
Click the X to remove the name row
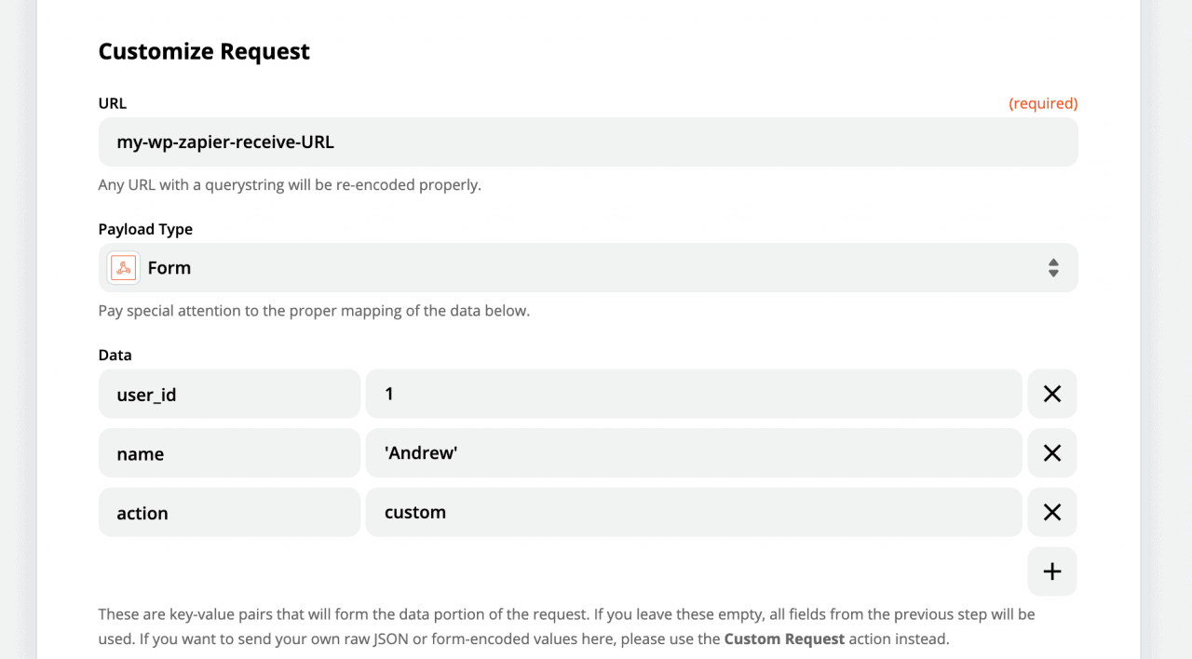pyautogui.click(x=1051, y=452)
